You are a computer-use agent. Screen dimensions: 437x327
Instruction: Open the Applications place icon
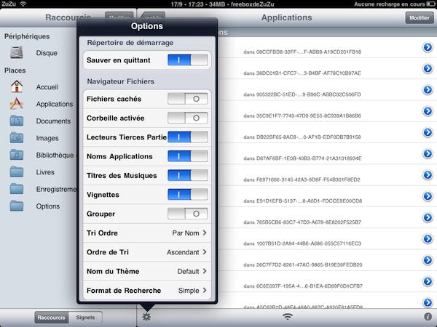point(17,104)
